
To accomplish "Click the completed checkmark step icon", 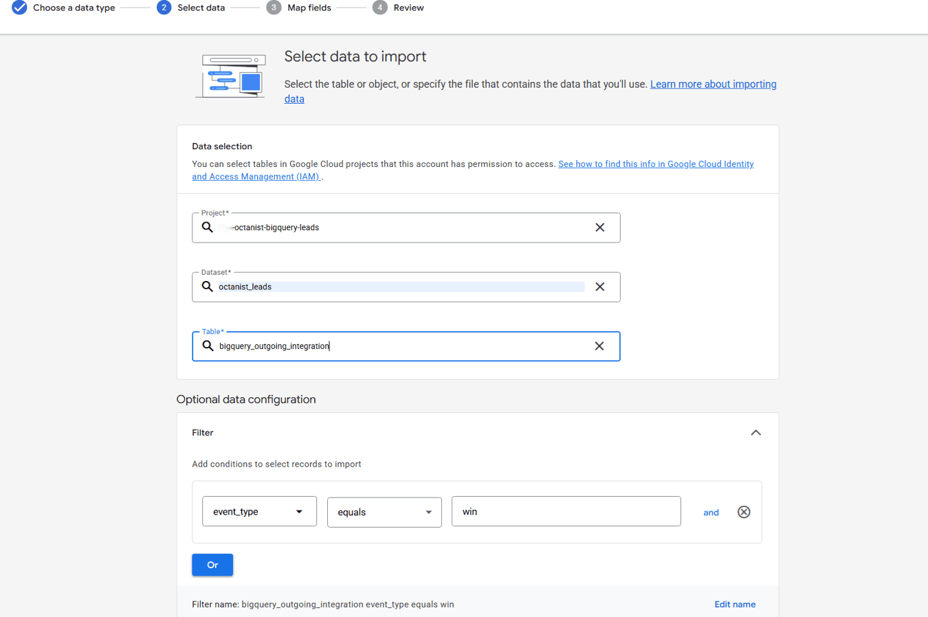I will click(19, 8).
